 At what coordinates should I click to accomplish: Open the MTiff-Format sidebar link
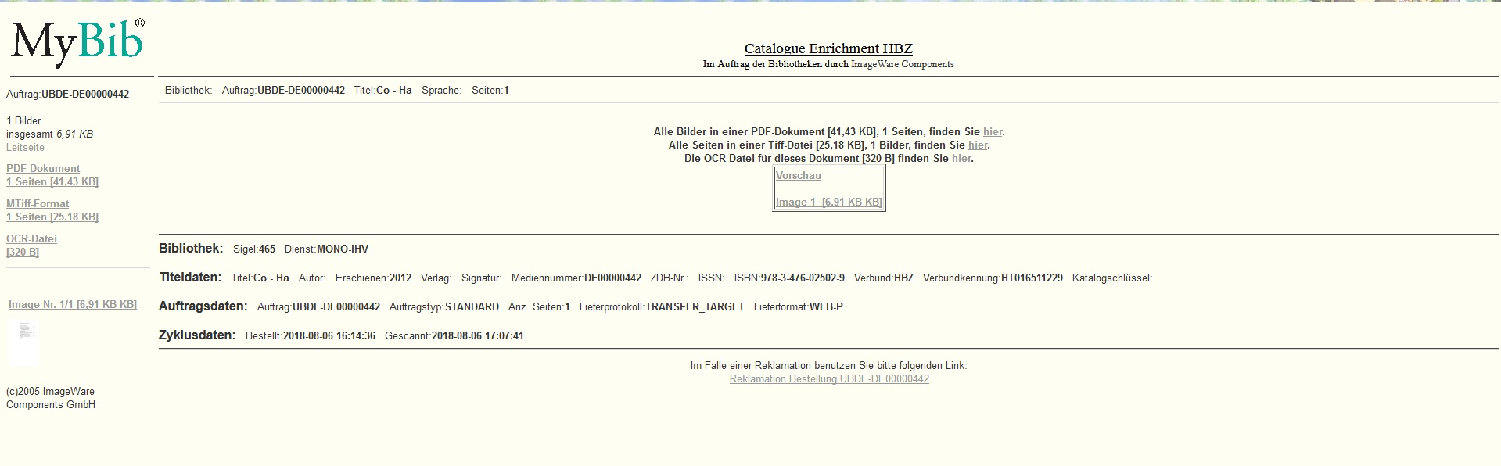(38, 204)
